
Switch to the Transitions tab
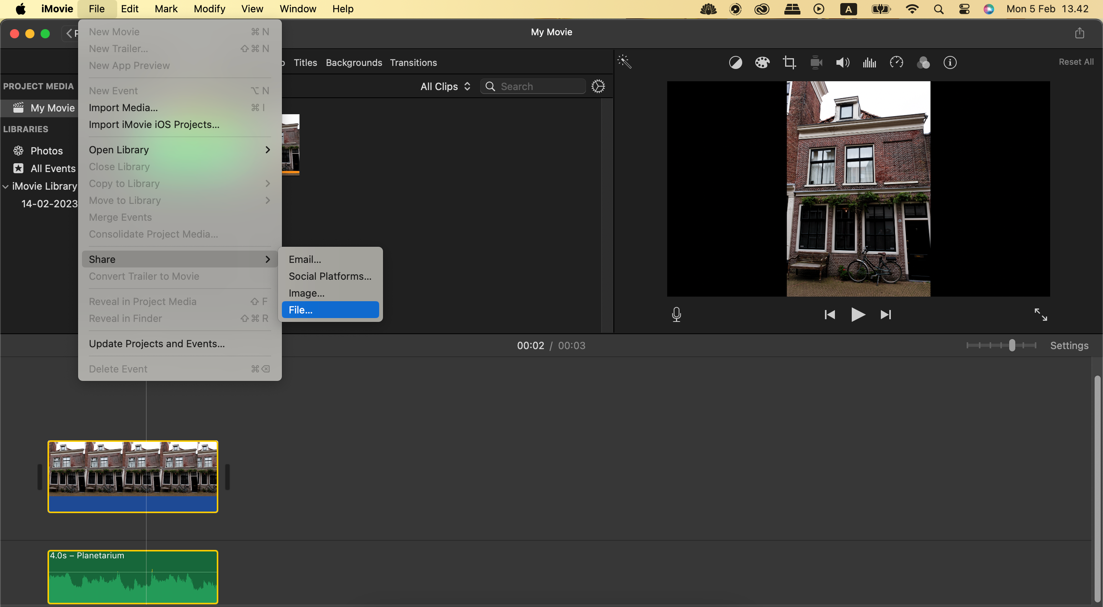(x=413, y=62)
